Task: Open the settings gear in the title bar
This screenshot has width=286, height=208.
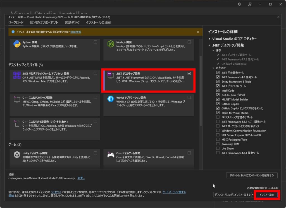Action: (x=239, y=4)
